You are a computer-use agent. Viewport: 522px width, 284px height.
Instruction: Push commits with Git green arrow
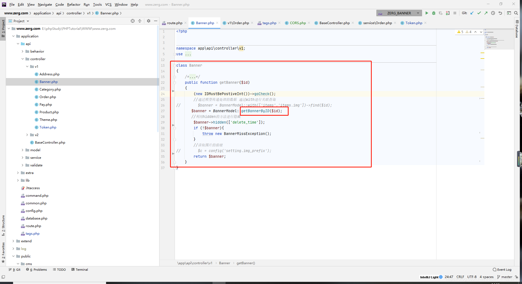(486, 13)
